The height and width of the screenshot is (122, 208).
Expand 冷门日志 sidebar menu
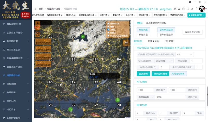tap(16, 110)
